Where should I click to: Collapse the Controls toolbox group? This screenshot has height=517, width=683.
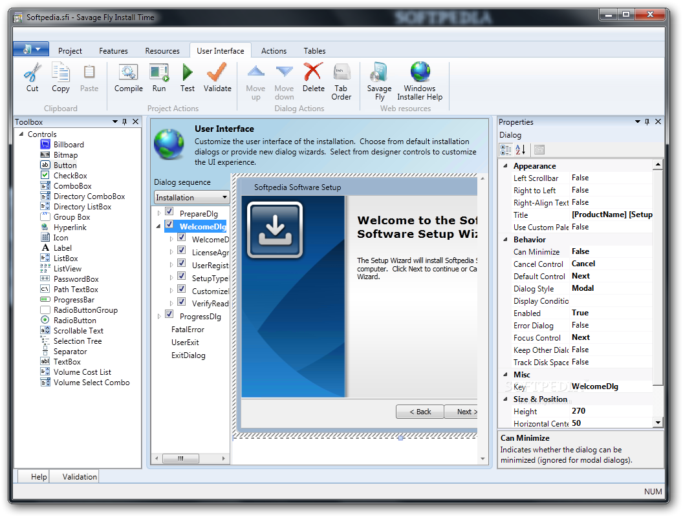(x=21, y=134)
